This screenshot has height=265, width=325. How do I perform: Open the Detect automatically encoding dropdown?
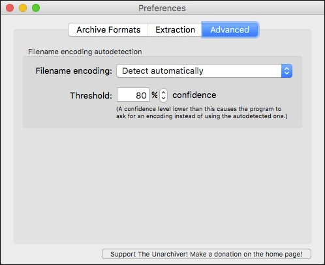[x=204, y=71]
